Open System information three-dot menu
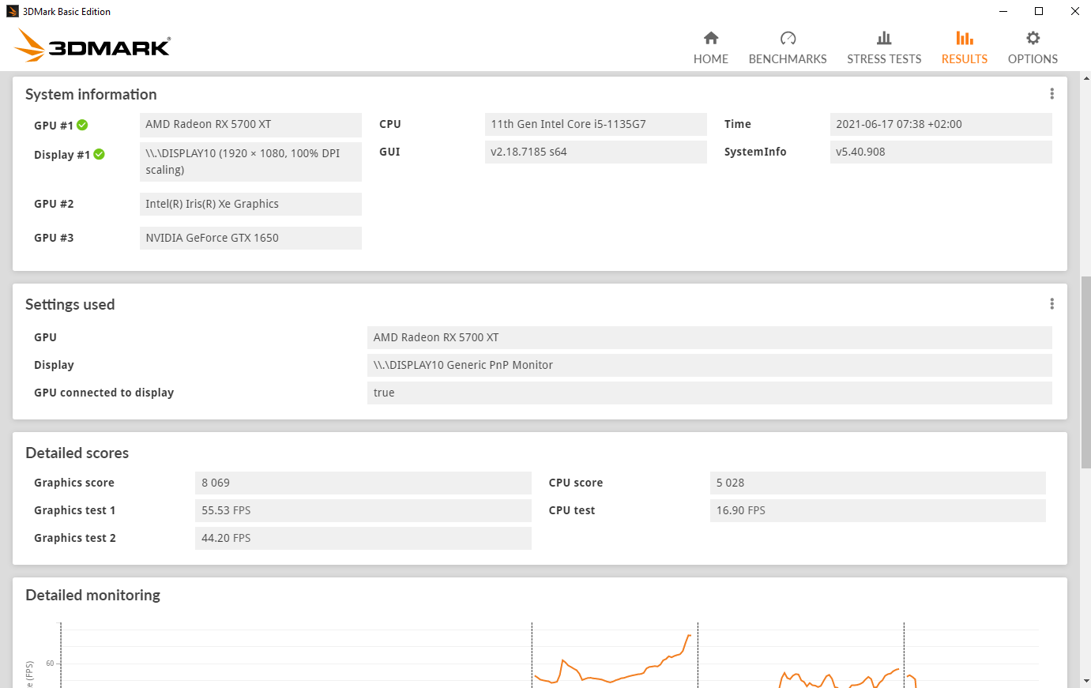 [1051, 94]
